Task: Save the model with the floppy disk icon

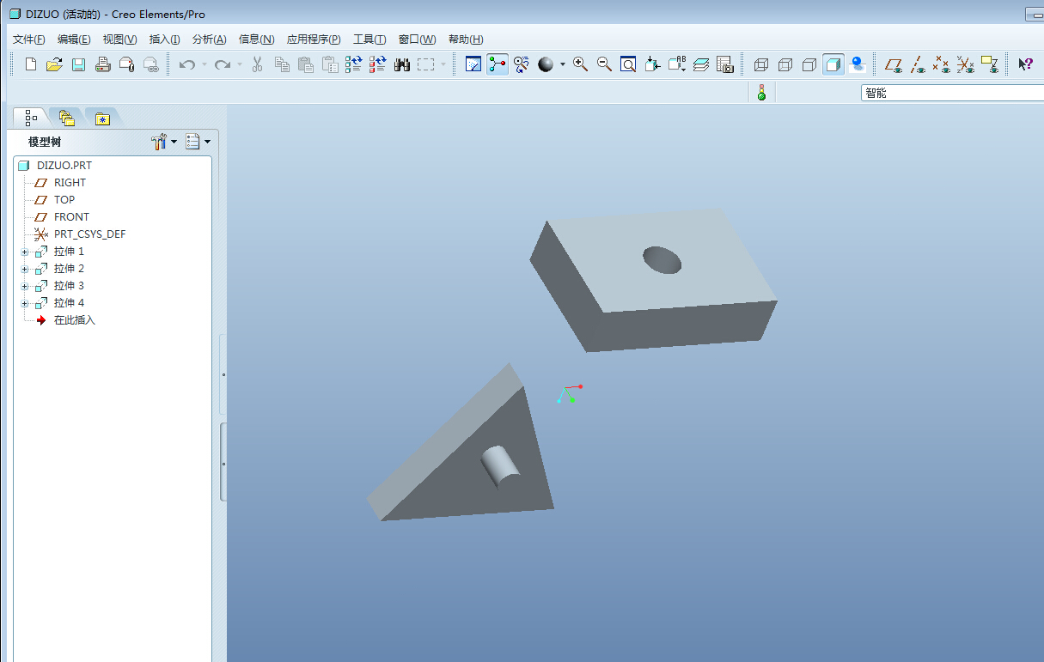Action: pyautogui.click(x=78, y=64)
